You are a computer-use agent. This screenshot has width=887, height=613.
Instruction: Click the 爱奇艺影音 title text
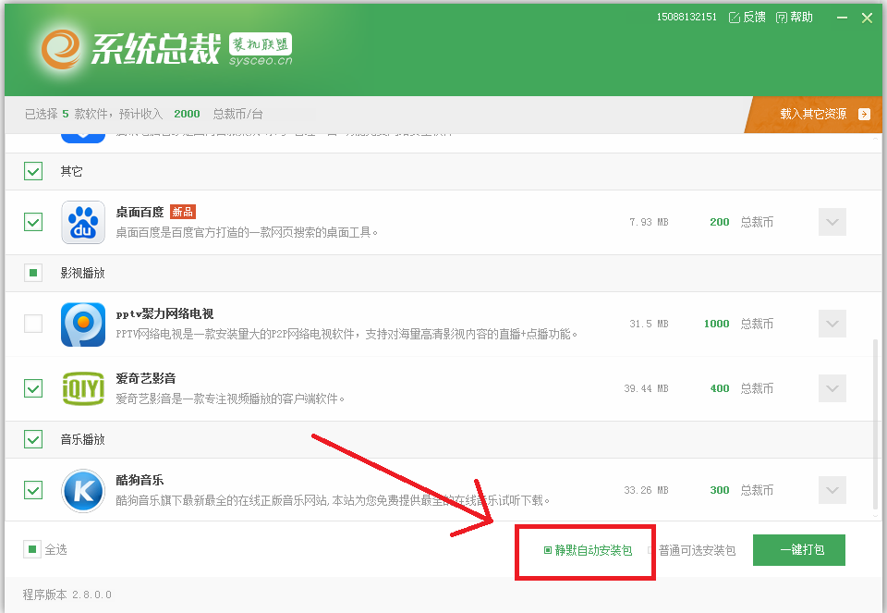pyautogui.click(x=146, y=379)
